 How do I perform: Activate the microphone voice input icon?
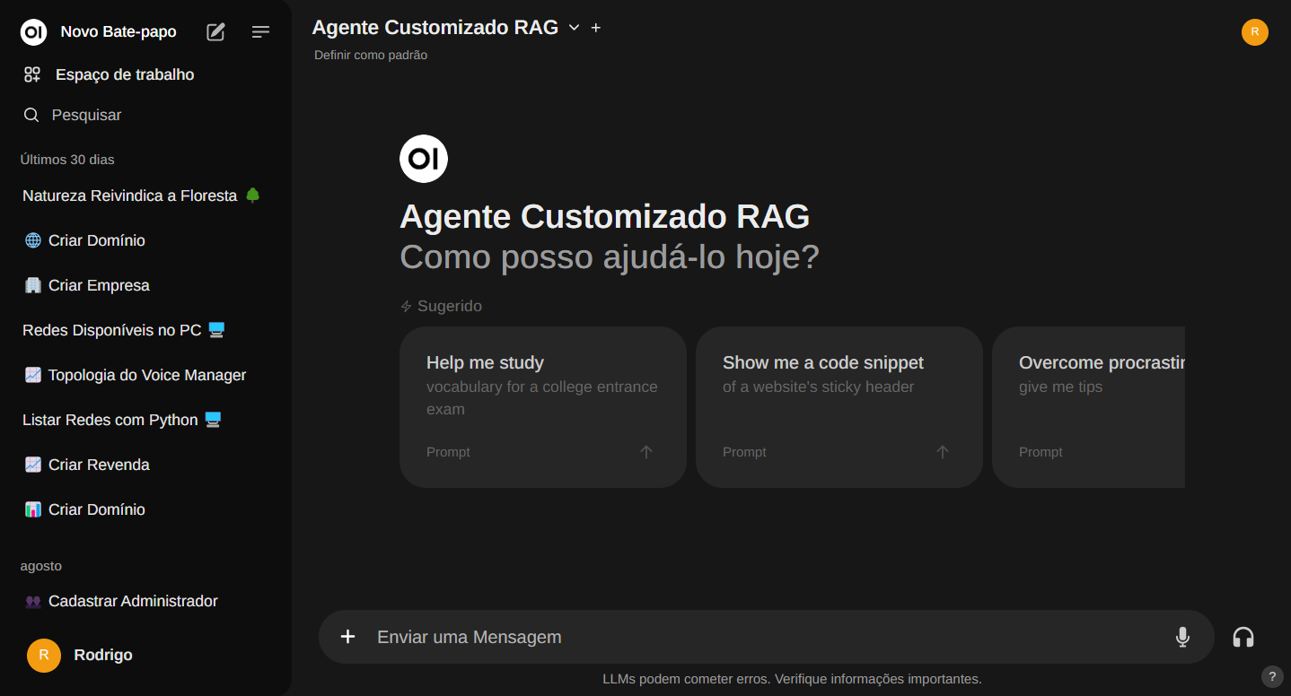click(1182, 637)
